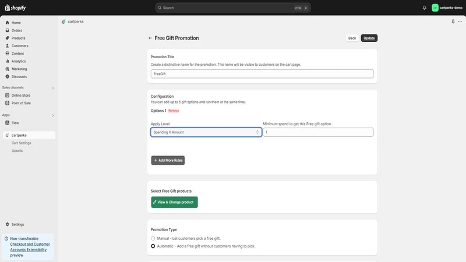The image size is (466, 262).
Task: Click the Orders icon in sidebar
Action: pos(7,30)
